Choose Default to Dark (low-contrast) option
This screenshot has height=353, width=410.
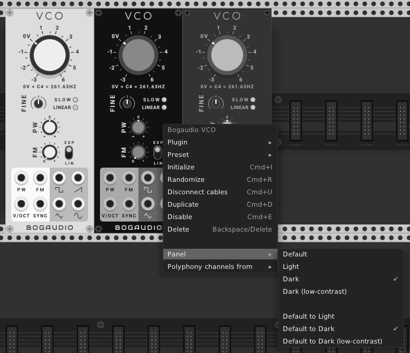[x=341, y=341]
